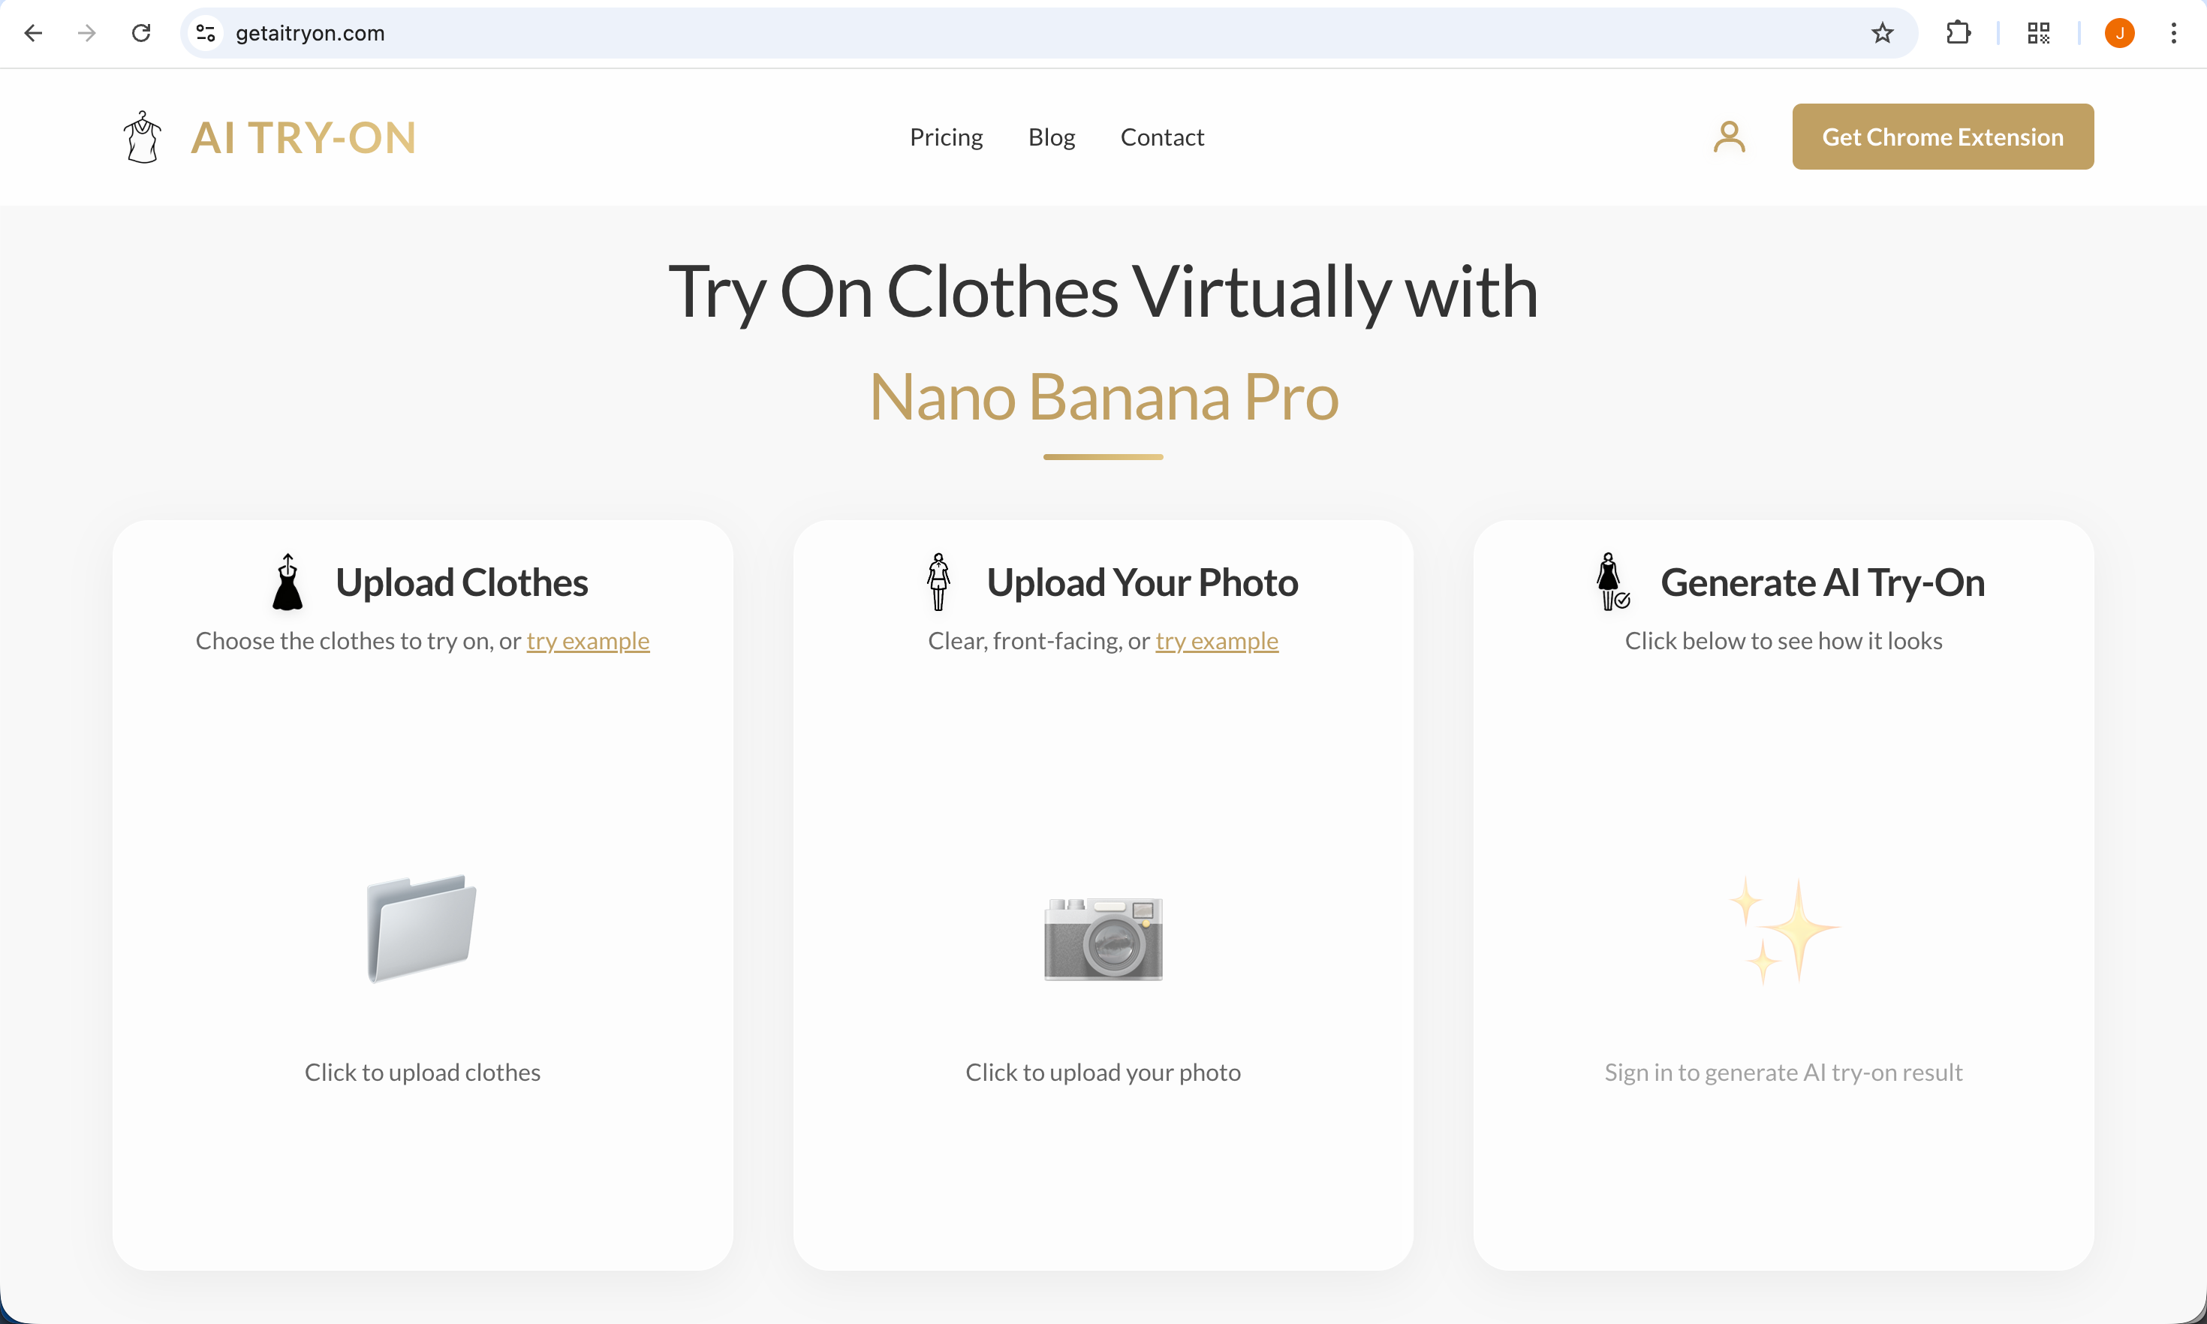Open the user account icon

click(1729, 136)
